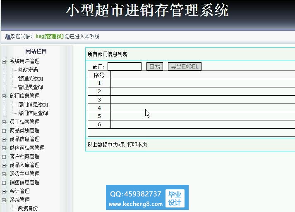Click row number 6 in the table

[99, 125]
